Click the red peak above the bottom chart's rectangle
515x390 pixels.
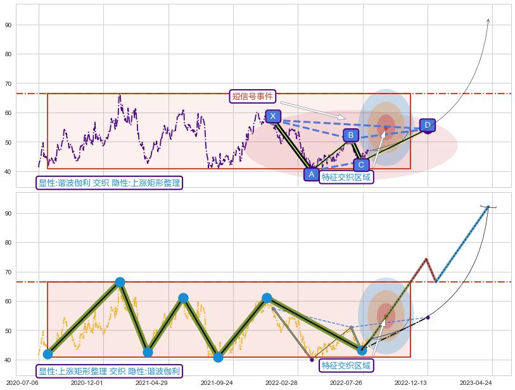[x=426, y=259]
